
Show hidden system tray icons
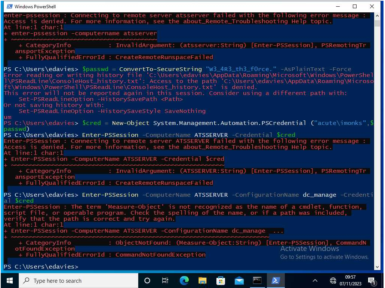[x=315, y=281]
